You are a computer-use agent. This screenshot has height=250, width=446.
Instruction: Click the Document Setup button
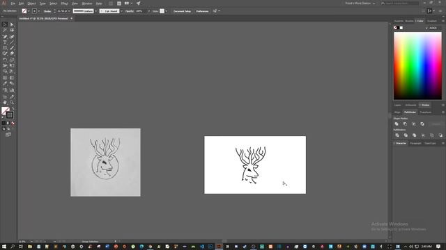click(182, 11)
